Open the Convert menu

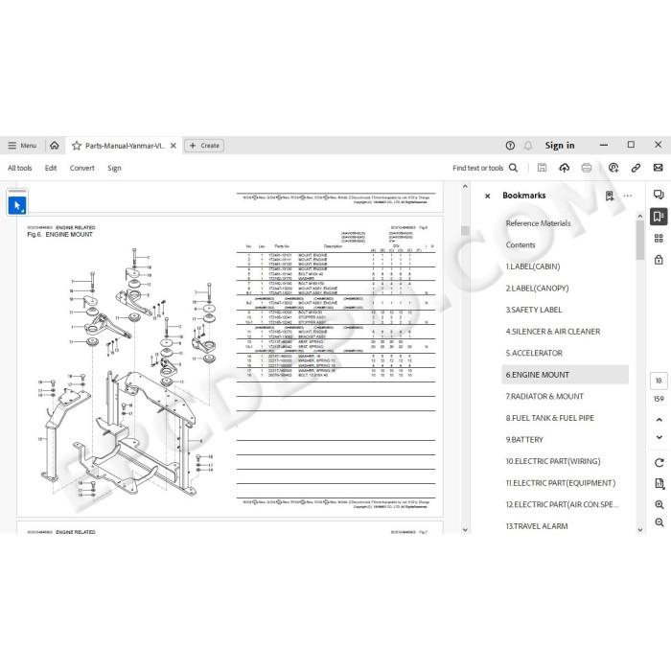pos(81,168)
